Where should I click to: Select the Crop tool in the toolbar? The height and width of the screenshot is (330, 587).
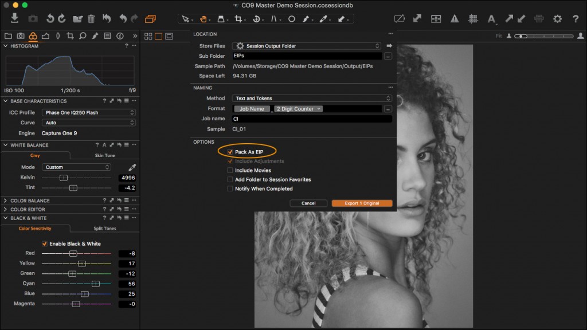(x=238, y=19)
